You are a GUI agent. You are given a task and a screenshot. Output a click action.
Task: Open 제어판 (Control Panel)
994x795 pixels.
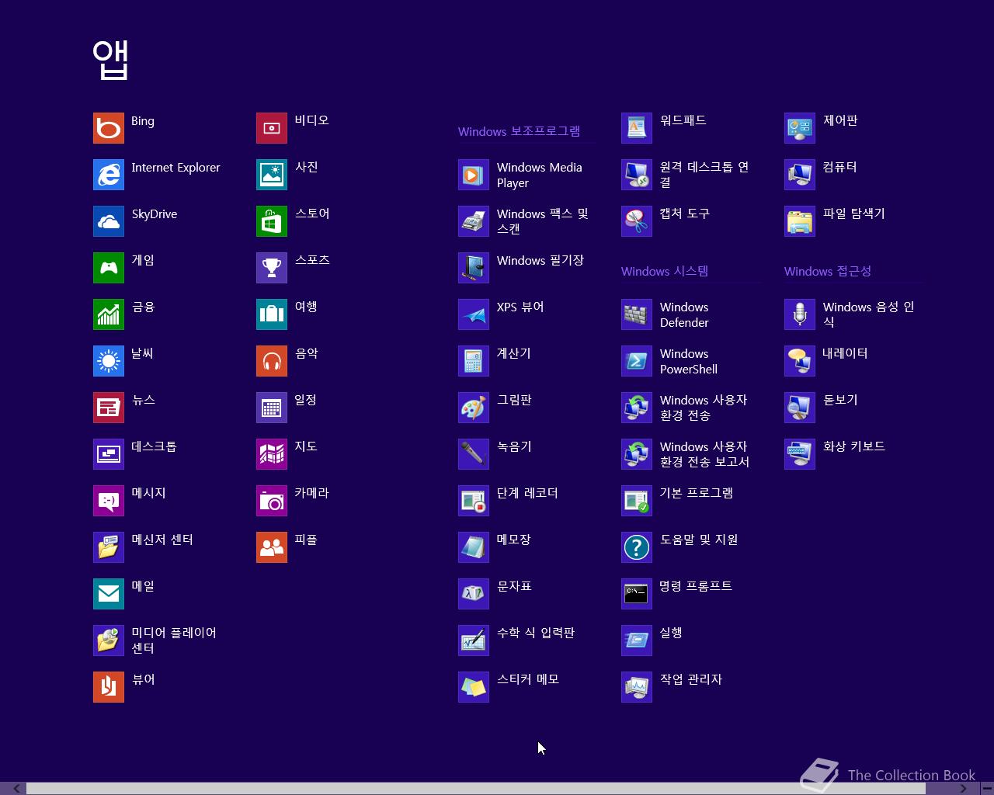tap(822, 128)
